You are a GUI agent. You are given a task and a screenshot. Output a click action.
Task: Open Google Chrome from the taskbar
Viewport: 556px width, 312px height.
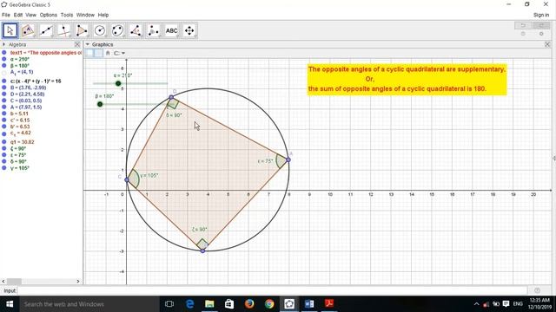pos(269,304)
